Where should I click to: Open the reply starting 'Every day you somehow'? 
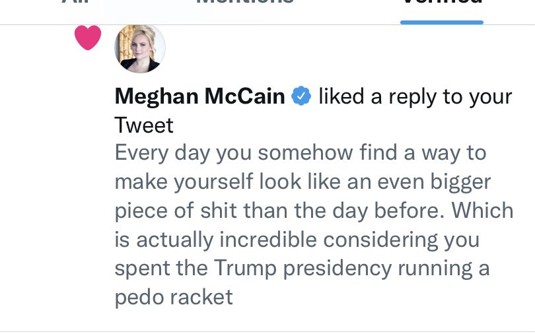click(x=300, y=153)
